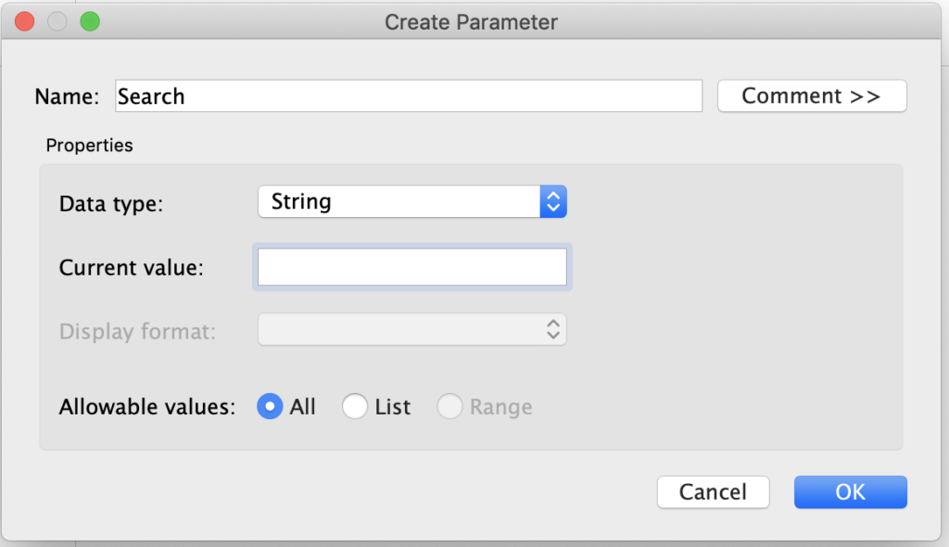Focus the Name field containing Search

[409, 95]
